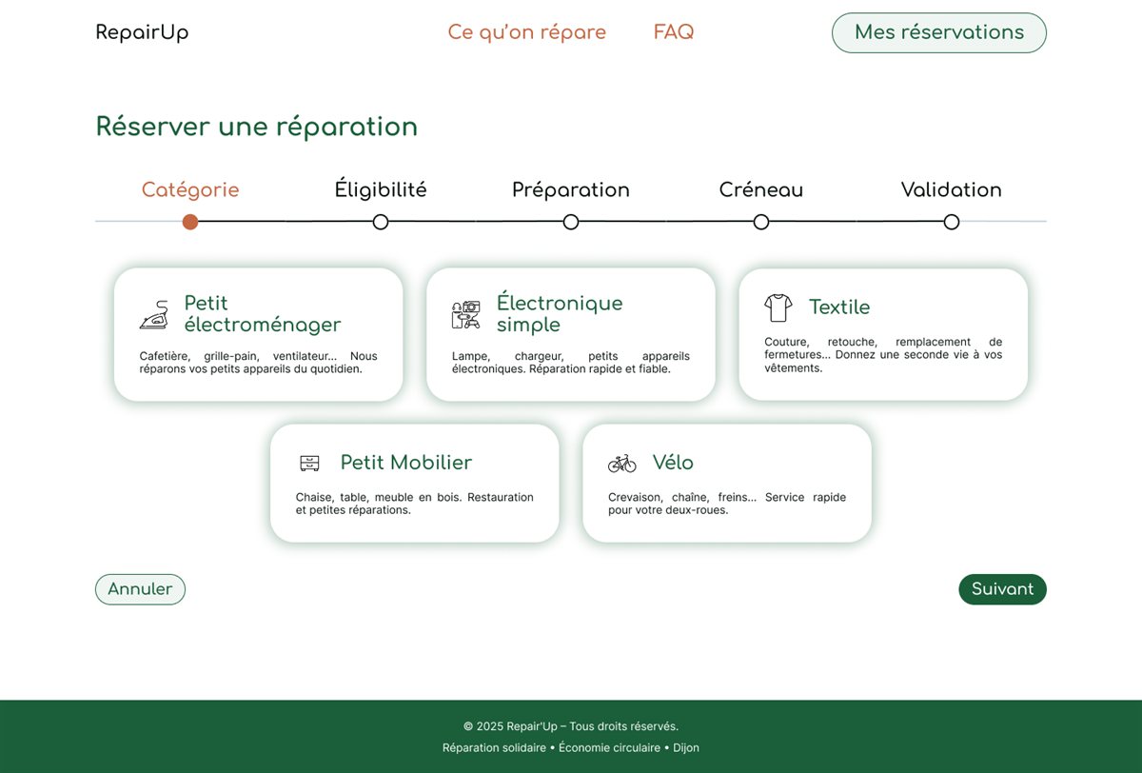Go to the Éligibilité step label
1142x773 pixels.
tap(381, 189)
